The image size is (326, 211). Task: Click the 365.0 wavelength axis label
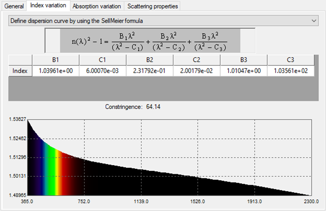(x=27, y=201)
